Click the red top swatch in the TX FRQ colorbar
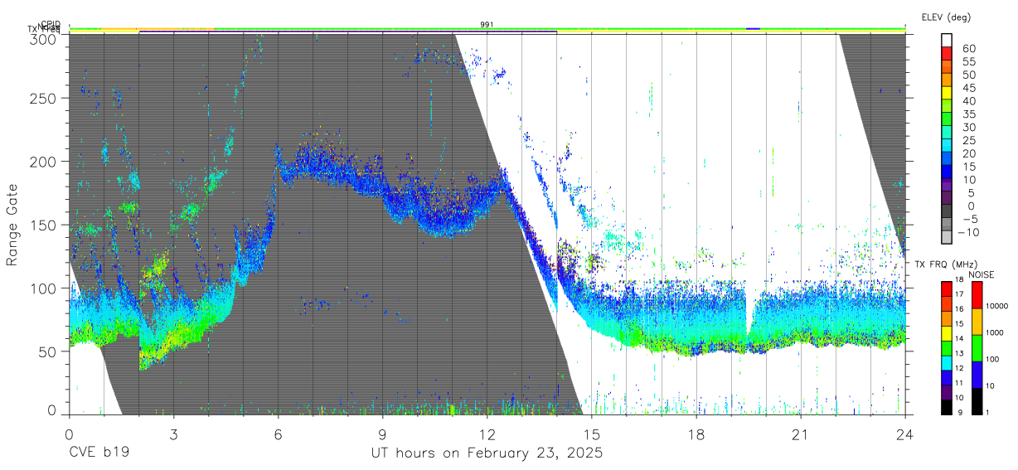1018x470 pixels. [946, 288]
